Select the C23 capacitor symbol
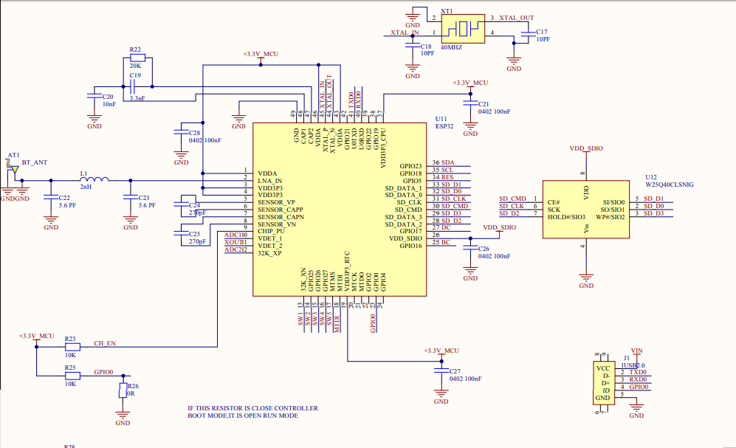 click(131, 198)
